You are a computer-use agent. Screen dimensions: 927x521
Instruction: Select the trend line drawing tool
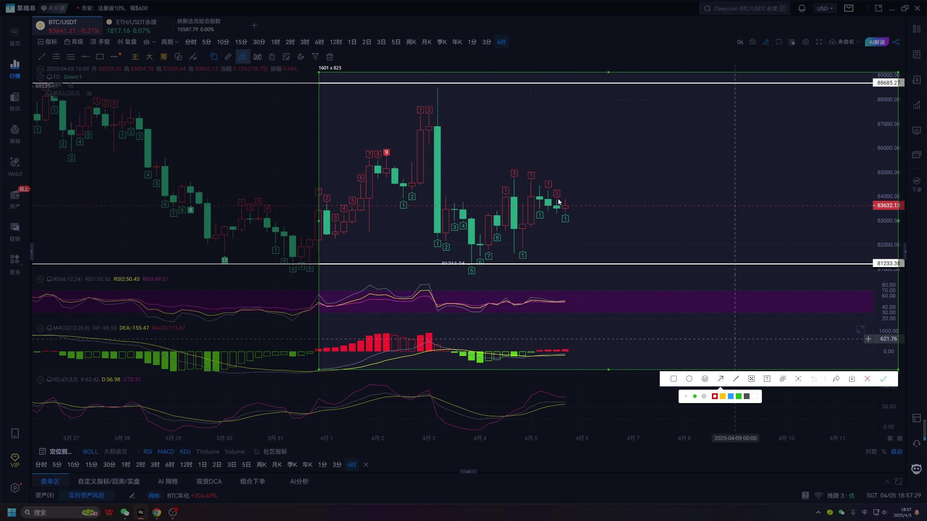click(42, 57)
